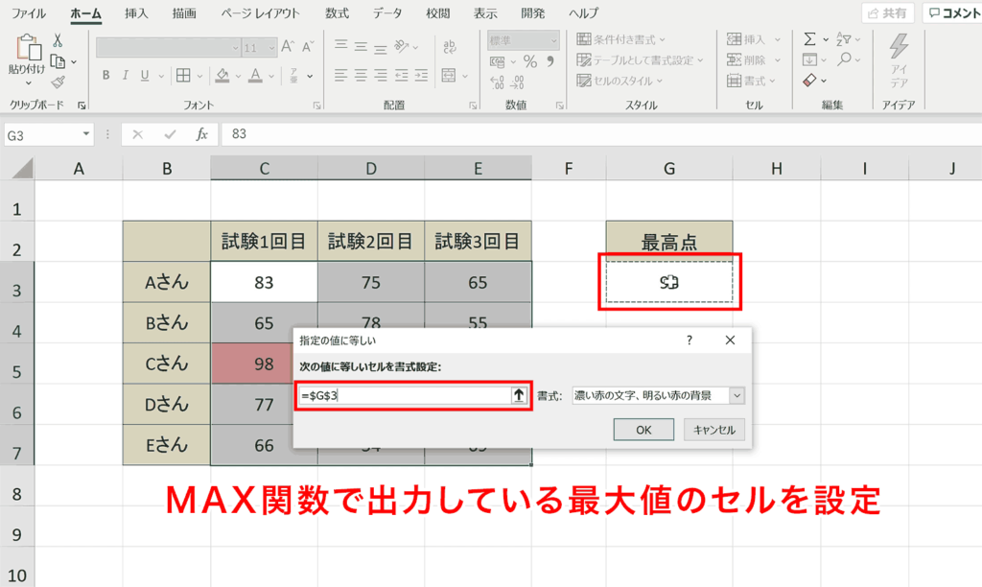The width and height of the screenshot is (982, 587).
Task: Click the Borders icon
Action: [183, 76]
